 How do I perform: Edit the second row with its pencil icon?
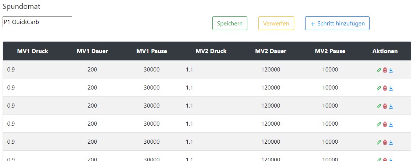click(x=379, y=88)
